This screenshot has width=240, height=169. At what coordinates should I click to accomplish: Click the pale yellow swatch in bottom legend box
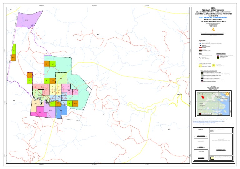point(212,158)
